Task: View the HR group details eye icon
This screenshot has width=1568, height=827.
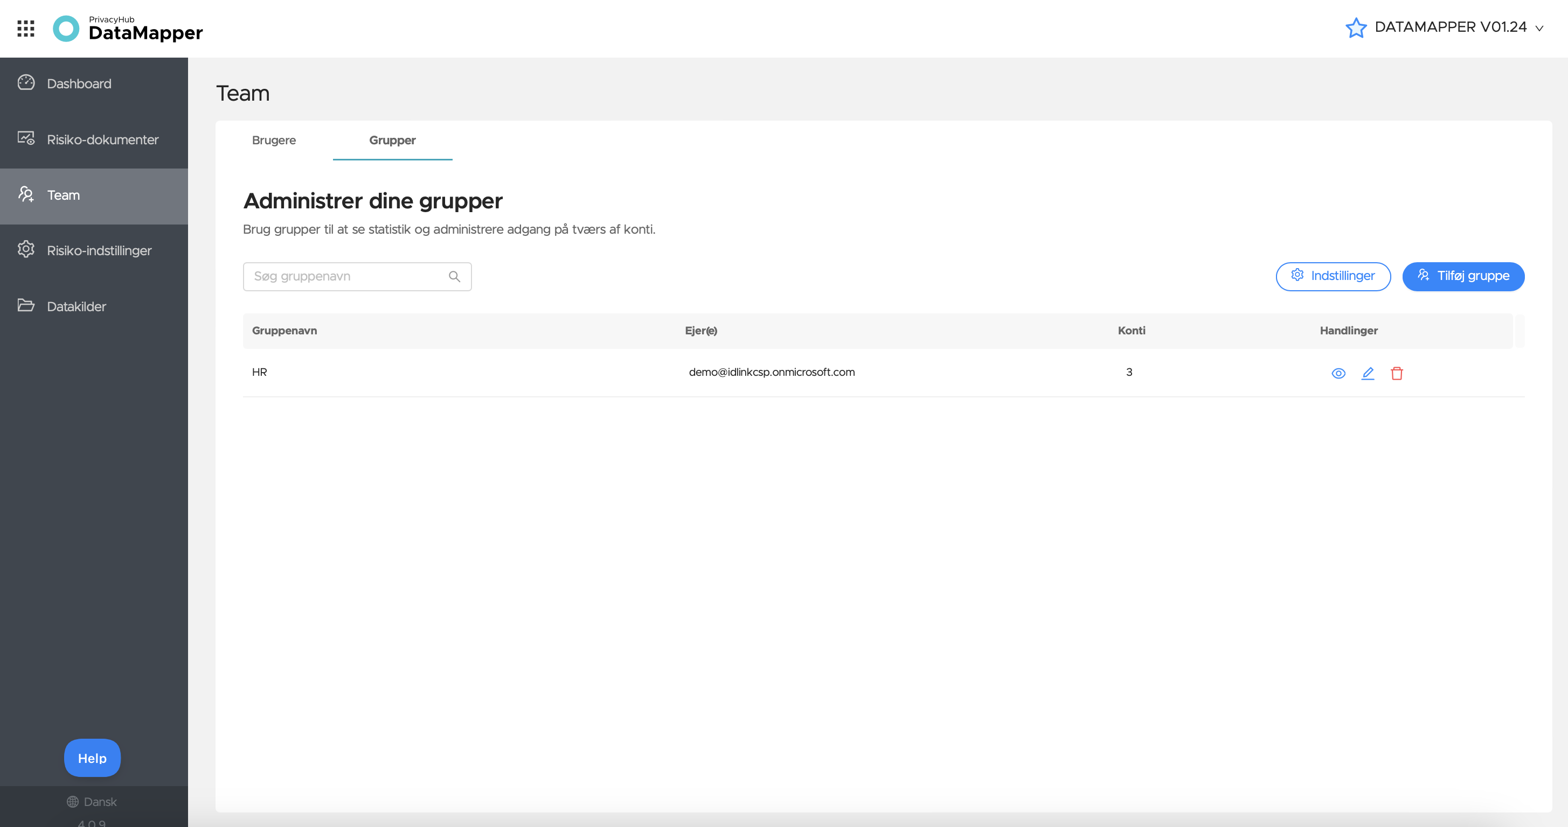Action: (x=1338, y=373)
